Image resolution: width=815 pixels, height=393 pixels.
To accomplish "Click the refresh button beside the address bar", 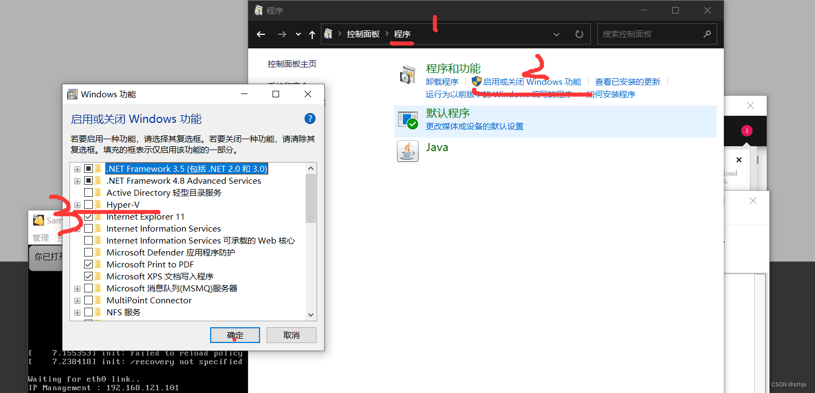I will click(x=579, y=34).
